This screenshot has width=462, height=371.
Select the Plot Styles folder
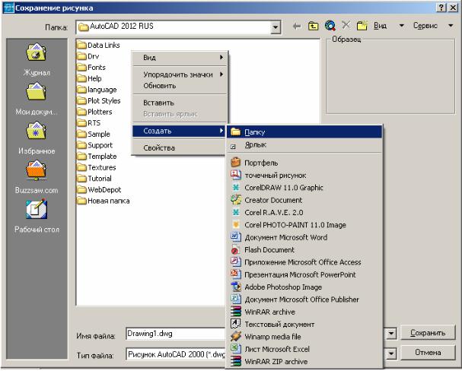[x=99, y=100]
